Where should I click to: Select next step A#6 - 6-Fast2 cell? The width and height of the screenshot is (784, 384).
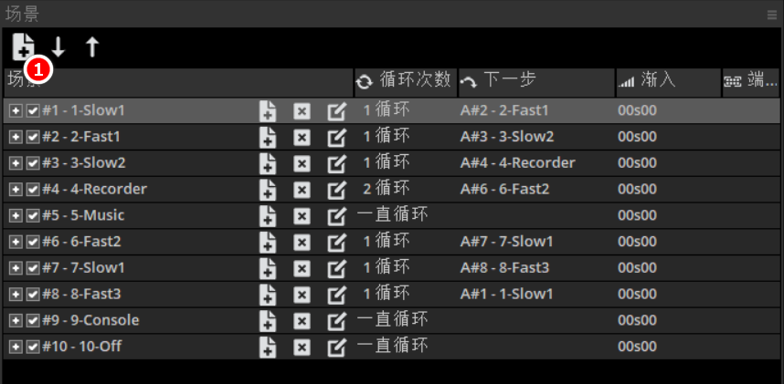[x=504, y=190]
